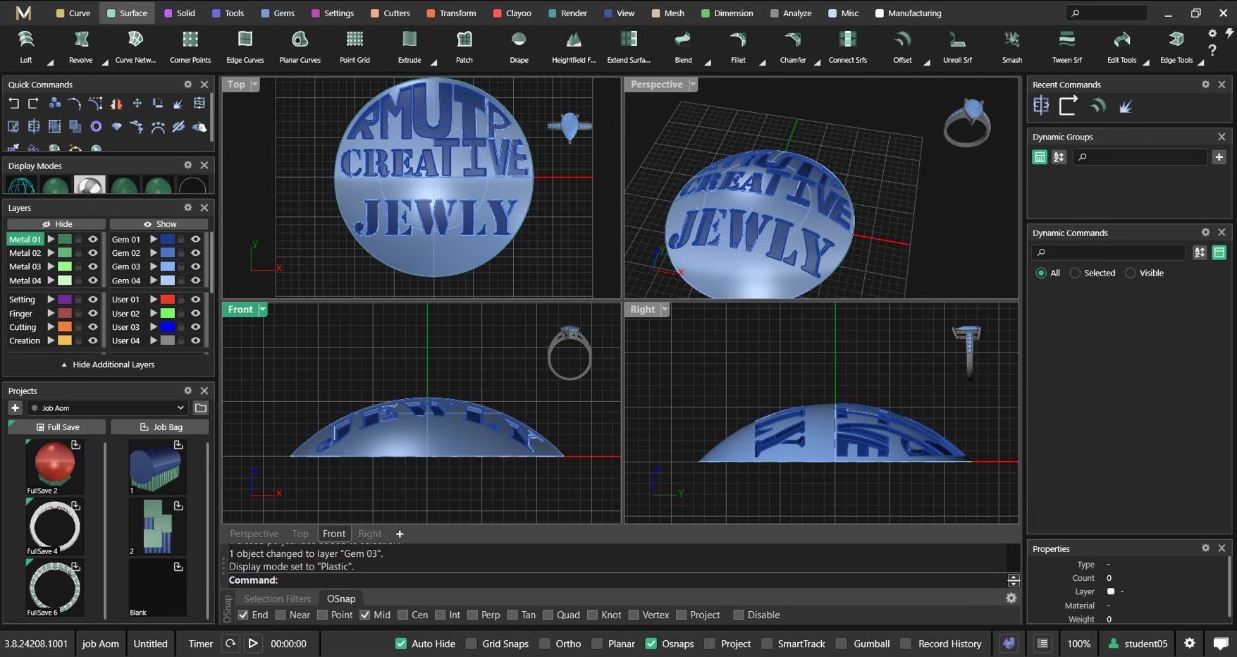Enable the Quad osnap checkbox

pyautogui.click(x=548, y=615)
